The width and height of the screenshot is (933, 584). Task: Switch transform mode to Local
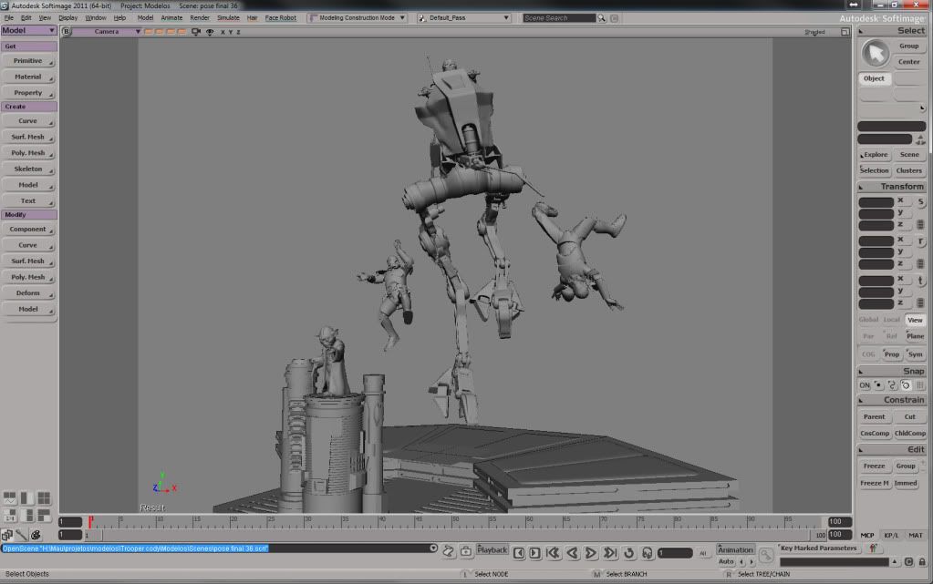tap(891, 320)
